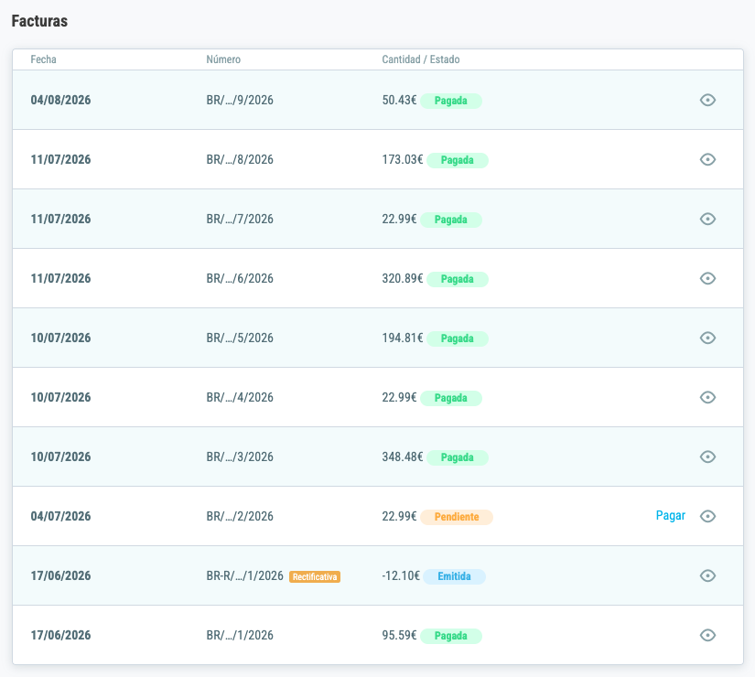
Task: Select the date 04/07/2026
Action: point(60,516)
